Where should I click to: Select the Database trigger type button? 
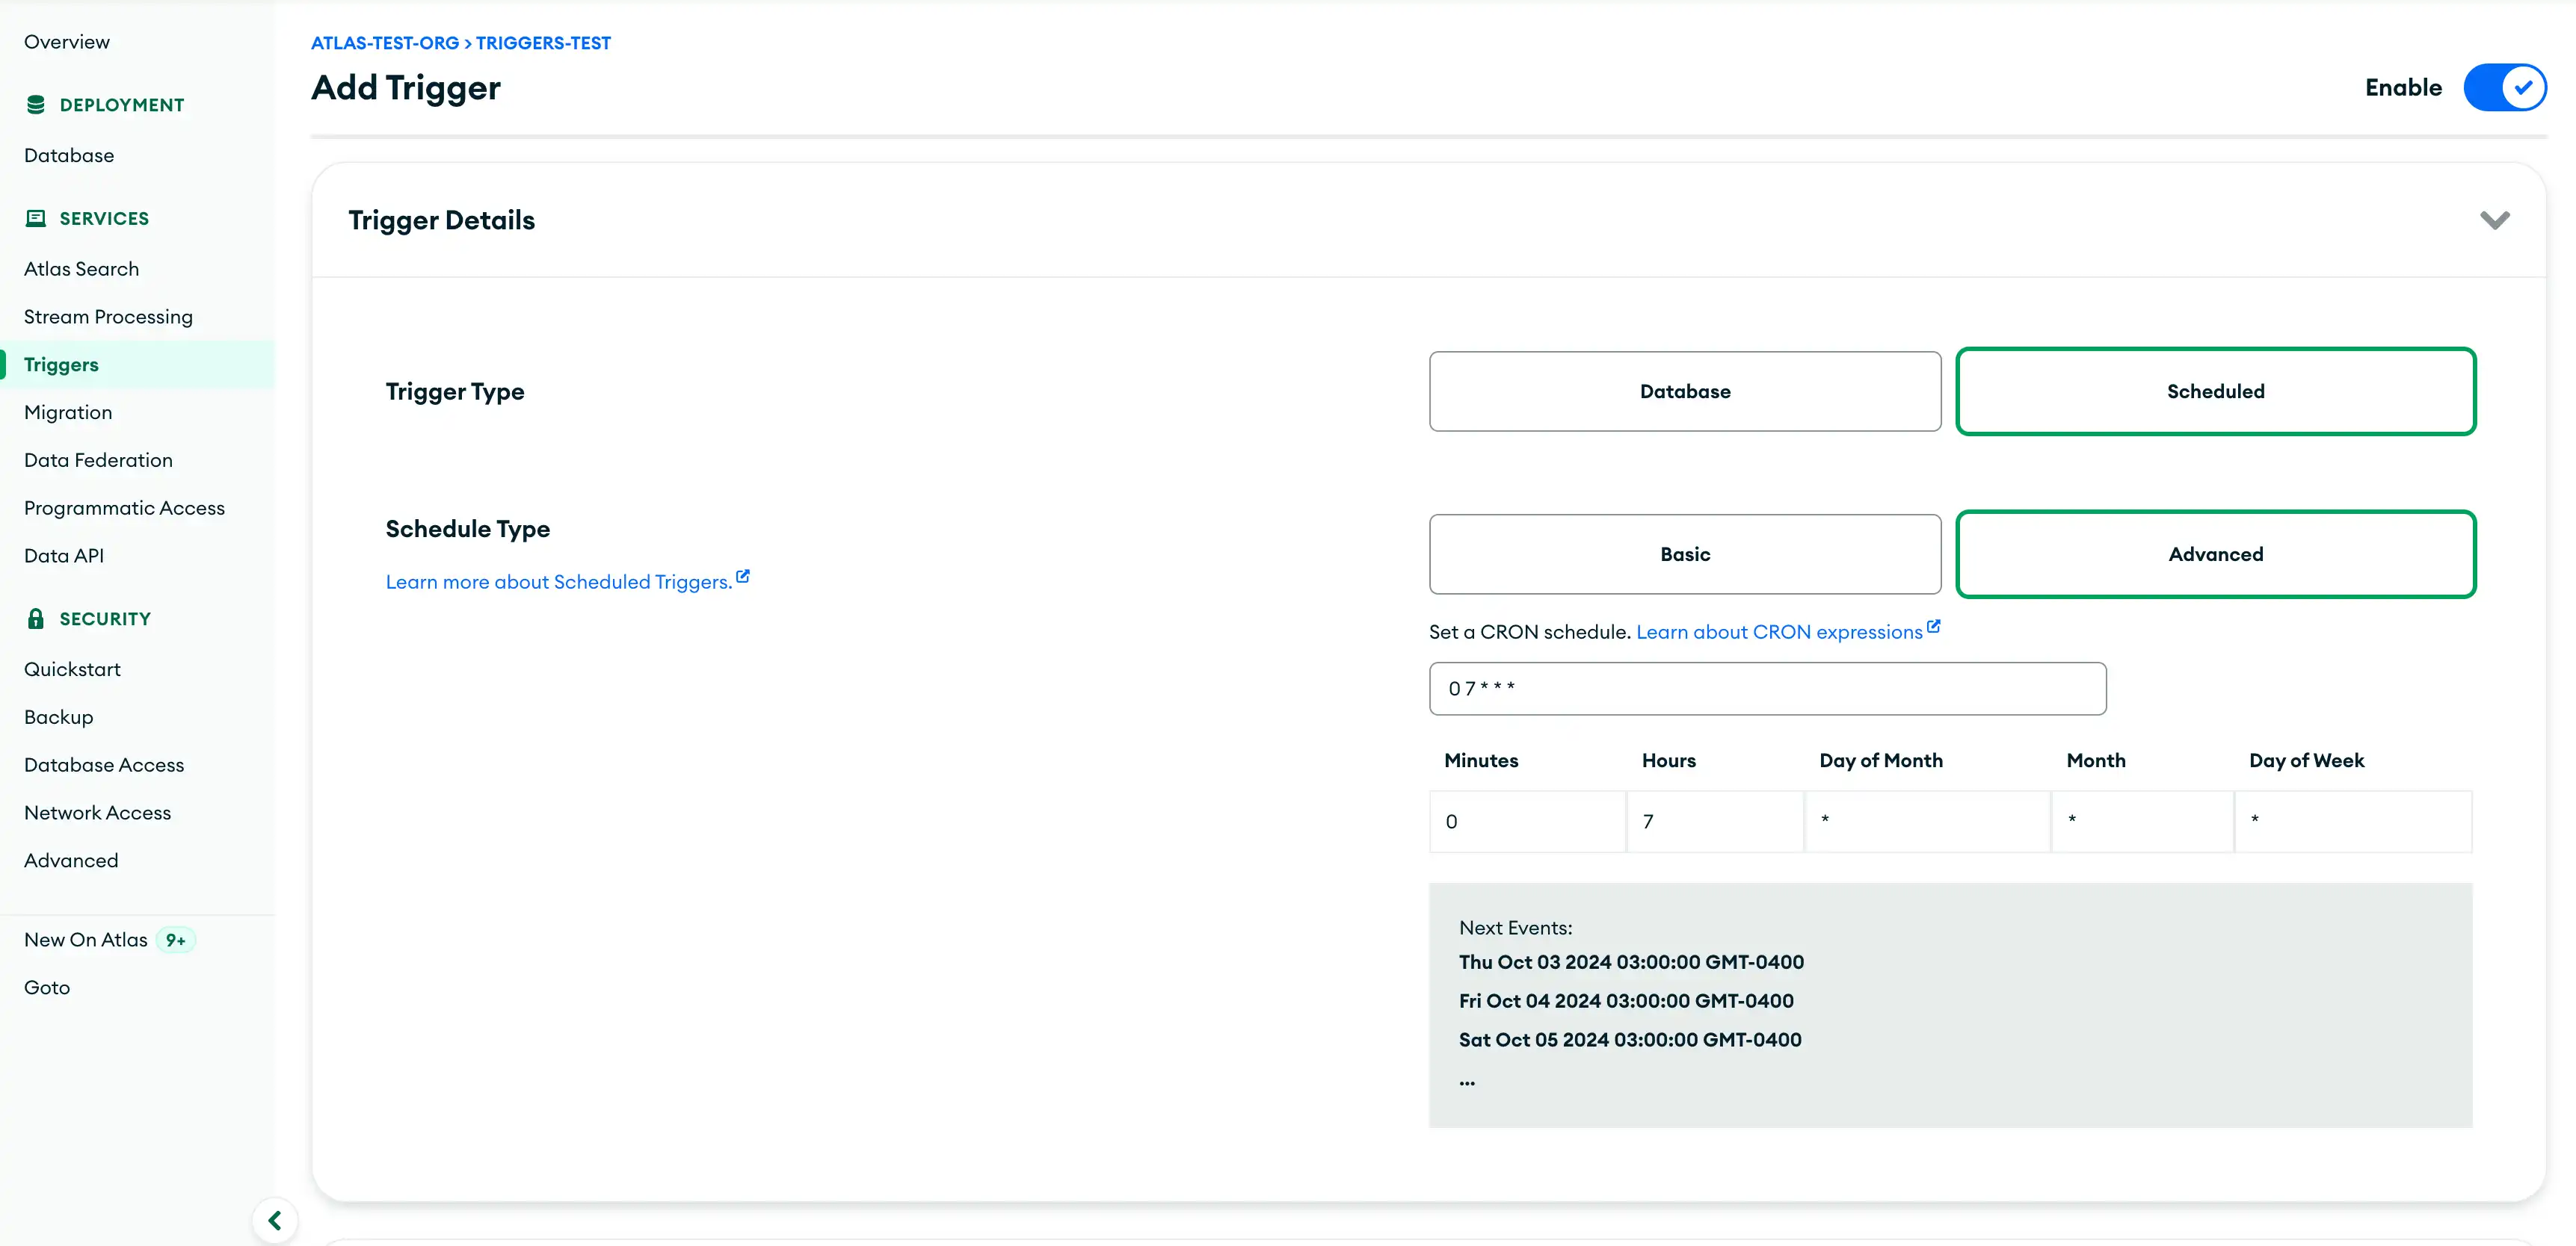coord(1686,391)
